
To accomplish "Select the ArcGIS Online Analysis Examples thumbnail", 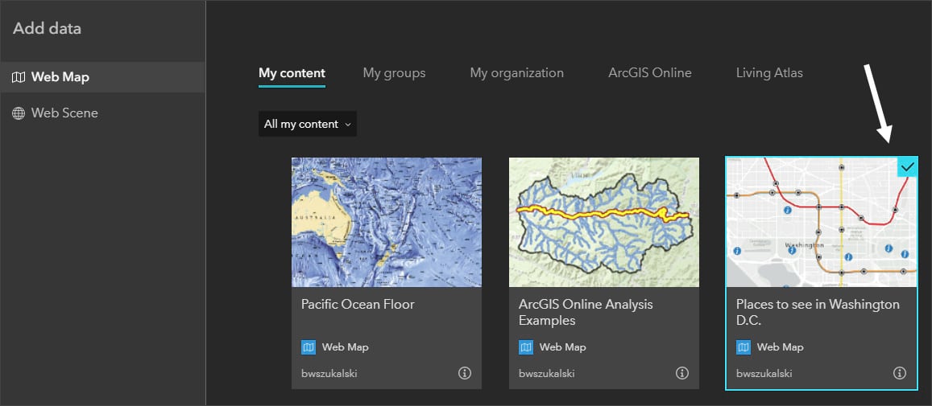I will pyautogui.click(x=604, y=222).
